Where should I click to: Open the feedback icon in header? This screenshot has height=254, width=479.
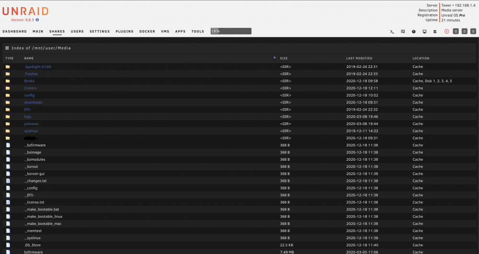coord(403,32)
